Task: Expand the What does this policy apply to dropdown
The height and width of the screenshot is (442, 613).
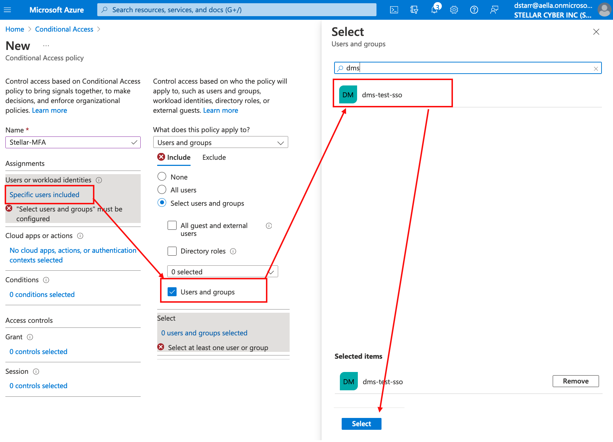Action: click(220, 143)
